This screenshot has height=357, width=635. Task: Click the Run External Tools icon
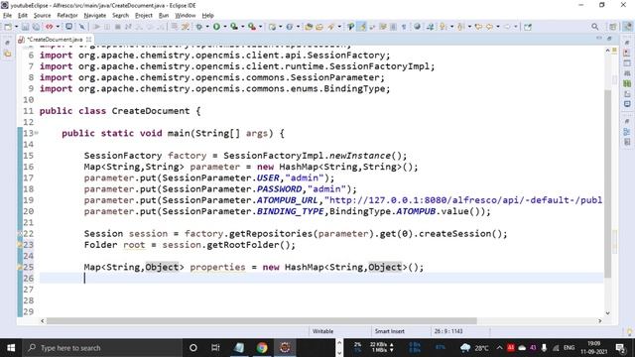tap(252, 27)
